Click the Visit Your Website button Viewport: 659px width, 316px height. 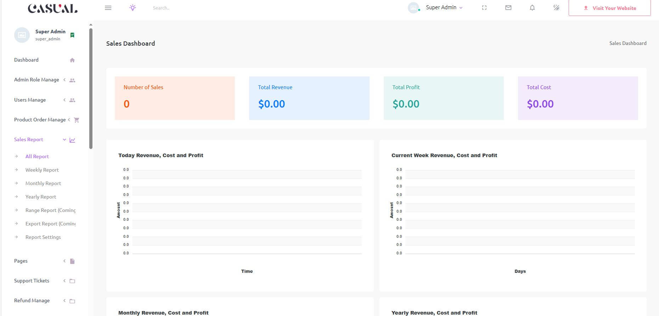(609, 8)
